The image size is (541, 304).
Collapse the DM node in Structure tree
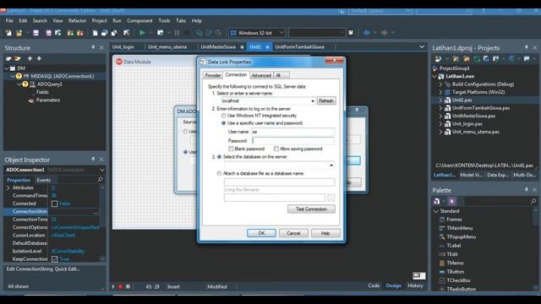[7, 68]
